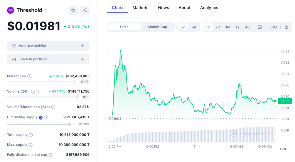Open the About tab
The width and height of the screenshot is (295, 162).
[x=184, y=8]
